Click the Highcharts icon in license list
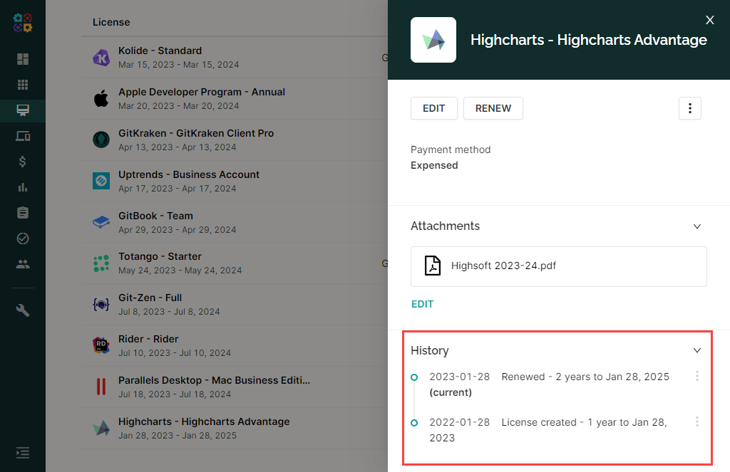 (101, 429)
